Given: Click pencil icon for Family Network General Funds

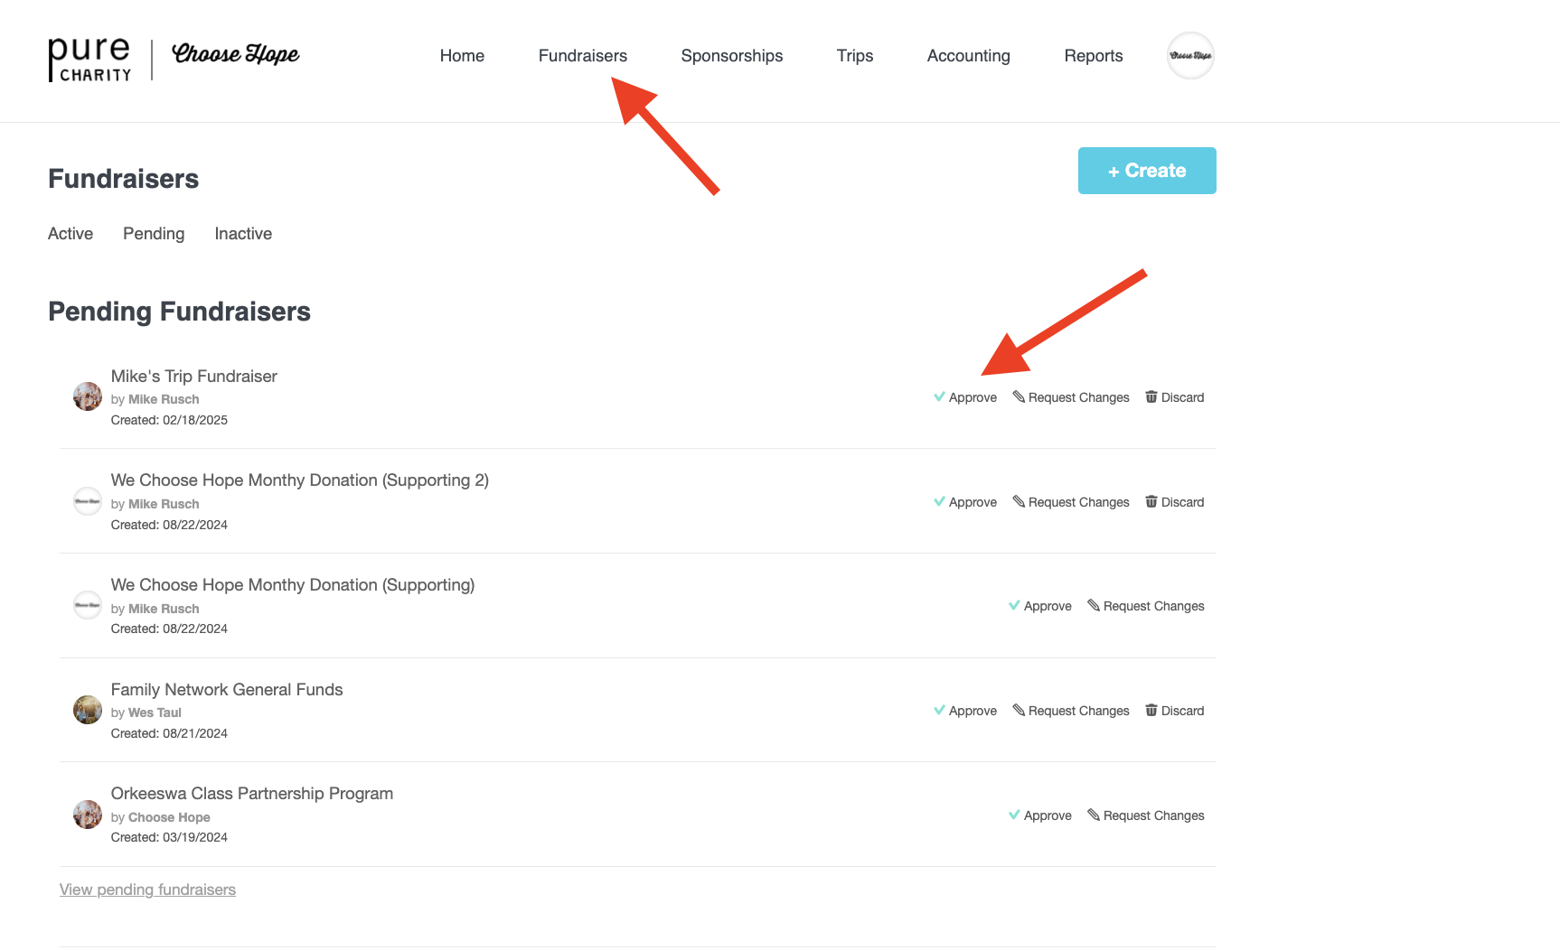Looking at the screenshot, I should point(1019,711).
